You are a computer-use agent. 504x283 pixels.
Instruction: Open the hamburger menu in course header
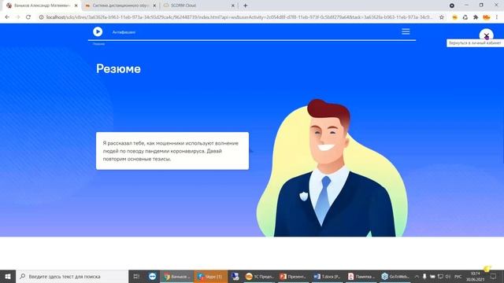406,31
